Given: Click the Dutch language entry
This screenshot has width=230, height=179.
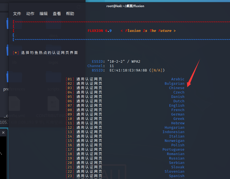Looking at the screenshot, I should (x=179, y=101).
